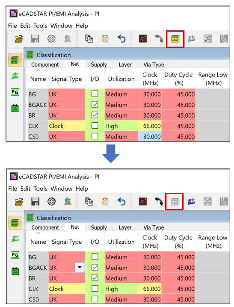Click Copy icon in bottom window toolbar
The height and width of the screenshot is (307, 234).
point(89,201)
